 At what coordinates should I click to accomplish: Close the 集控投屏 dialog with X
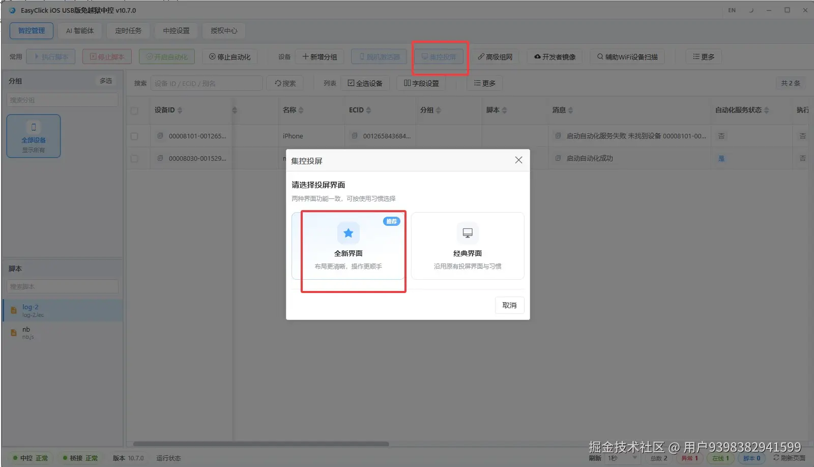click(518, 160)
